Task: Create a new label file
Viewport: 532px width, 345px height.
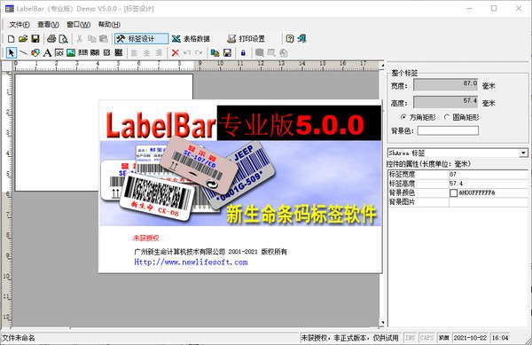Action: [x=12, y=39]
